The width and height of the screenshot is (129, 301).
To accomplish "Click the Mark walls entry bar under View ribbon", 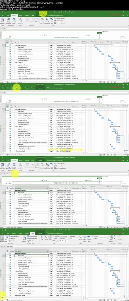I will [67, 246].
